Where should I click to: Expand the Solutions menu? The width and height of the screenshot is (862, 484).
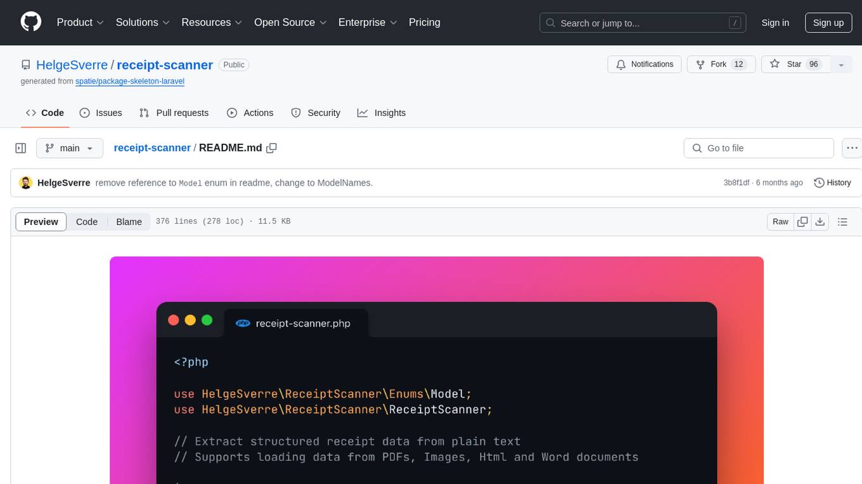(x=143, y=22)
